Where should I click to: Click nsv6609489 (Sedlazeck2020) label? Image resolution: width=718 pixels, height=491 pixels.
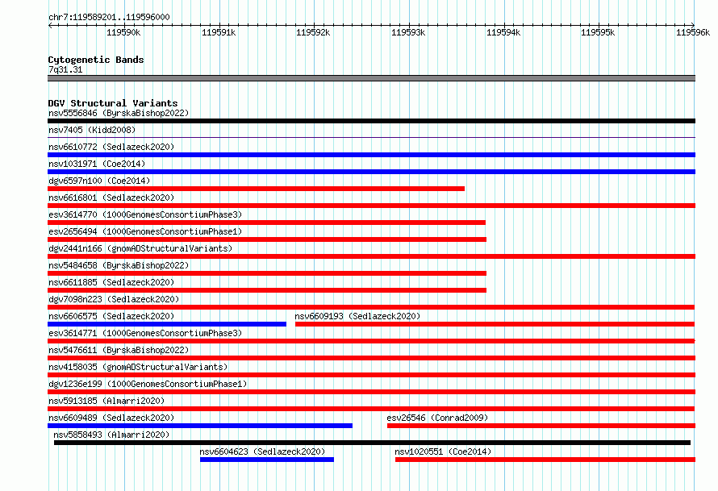pyautogui.click(x=111, y=418)
